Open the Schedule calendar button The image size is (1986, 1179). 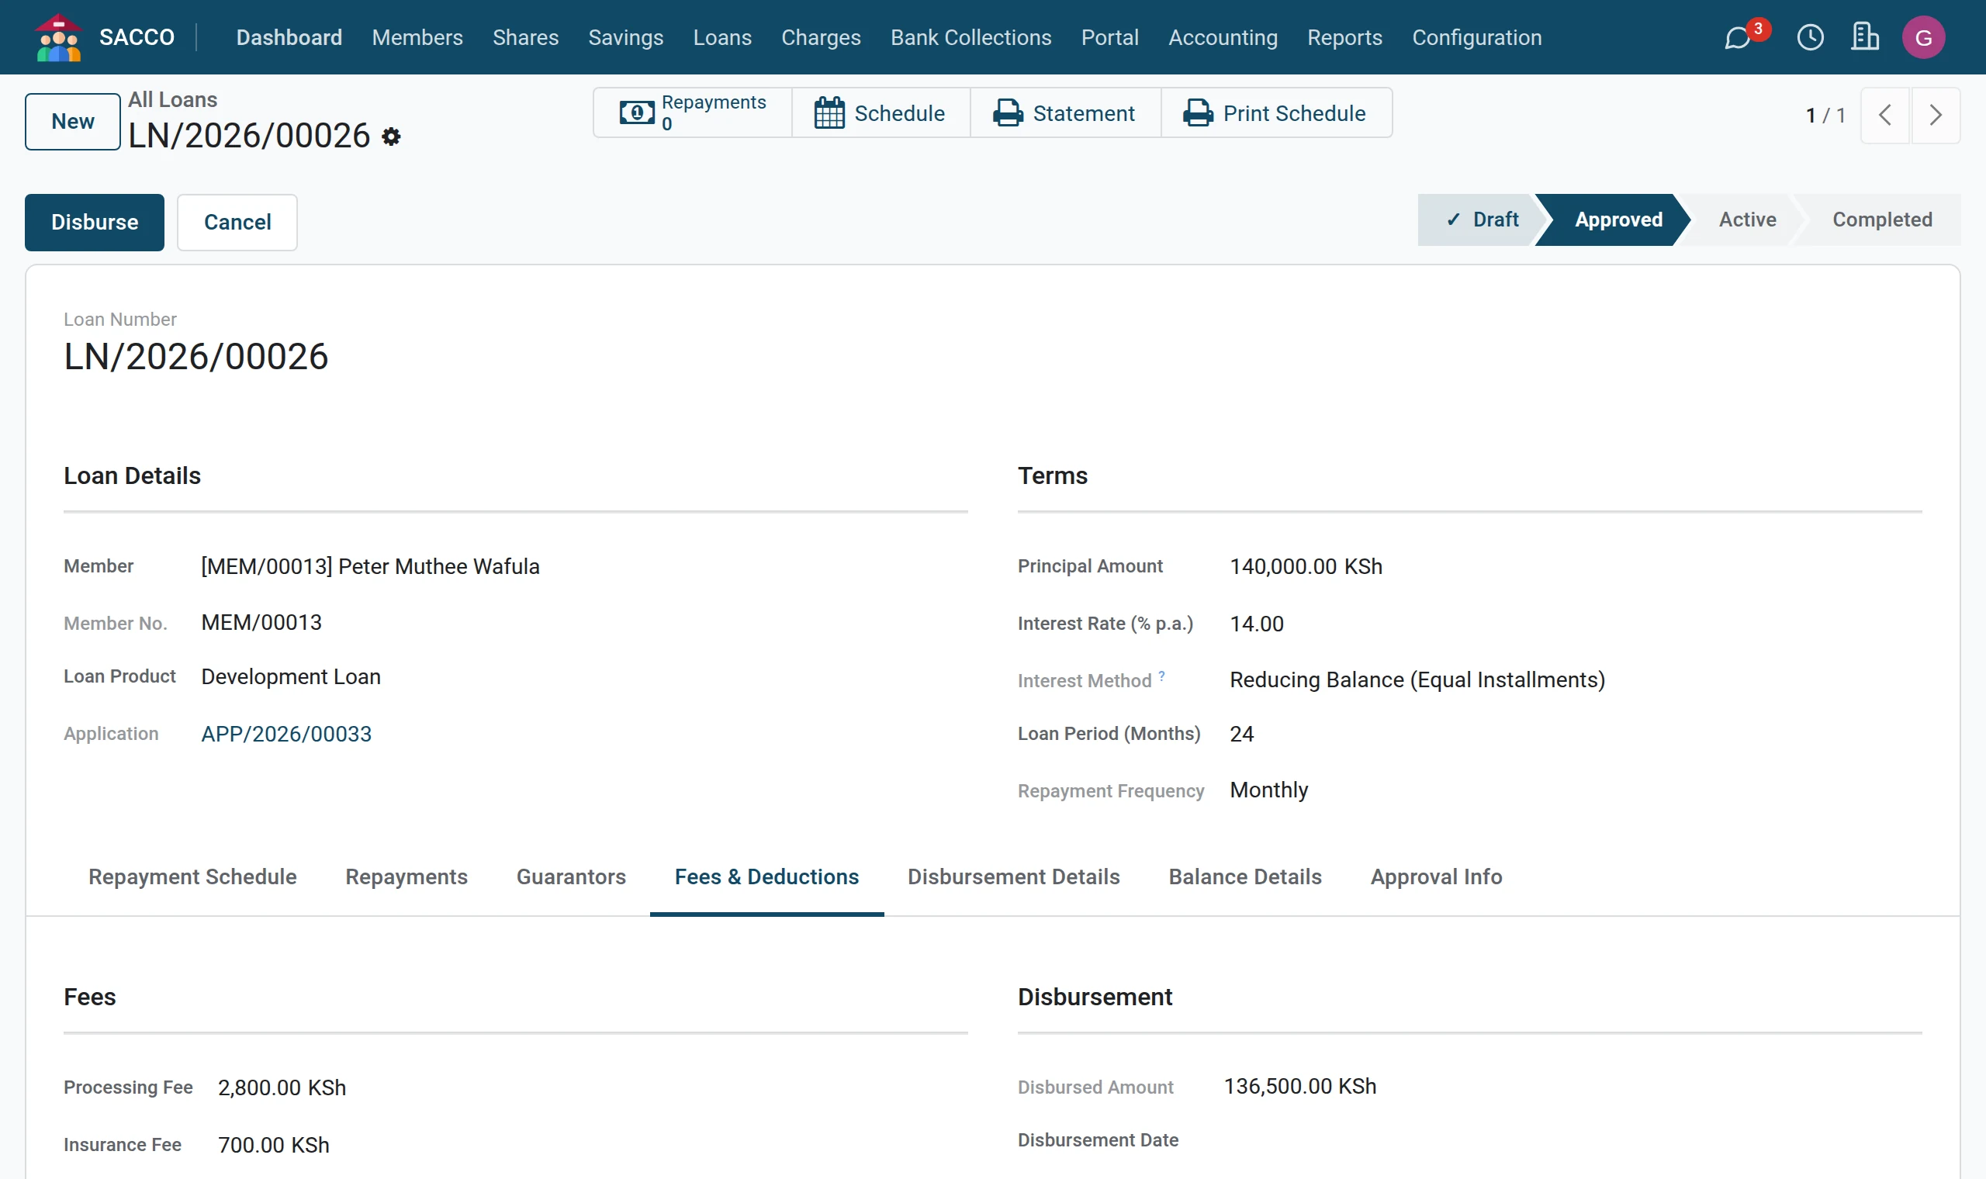tap(881, 112)
